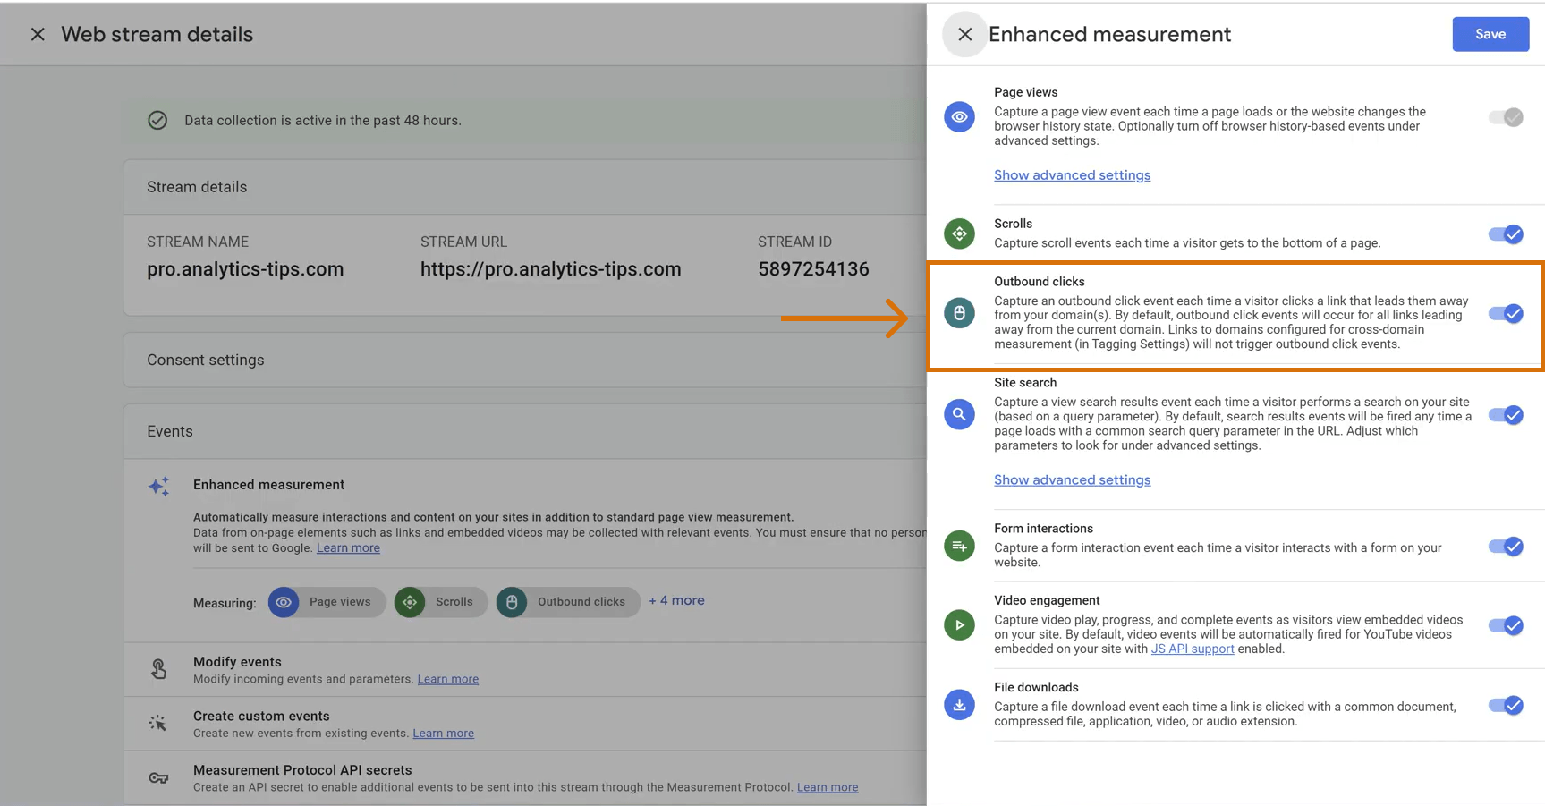Turn off Outbound clicks toggle
Screen dimensions: 1545x806
point(1506,313)
